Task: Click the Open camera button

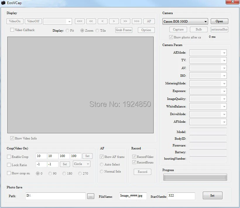Action: [x=219, y=21]
